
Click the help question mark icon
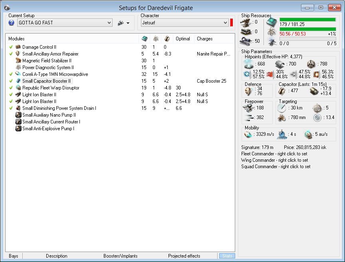11,23
